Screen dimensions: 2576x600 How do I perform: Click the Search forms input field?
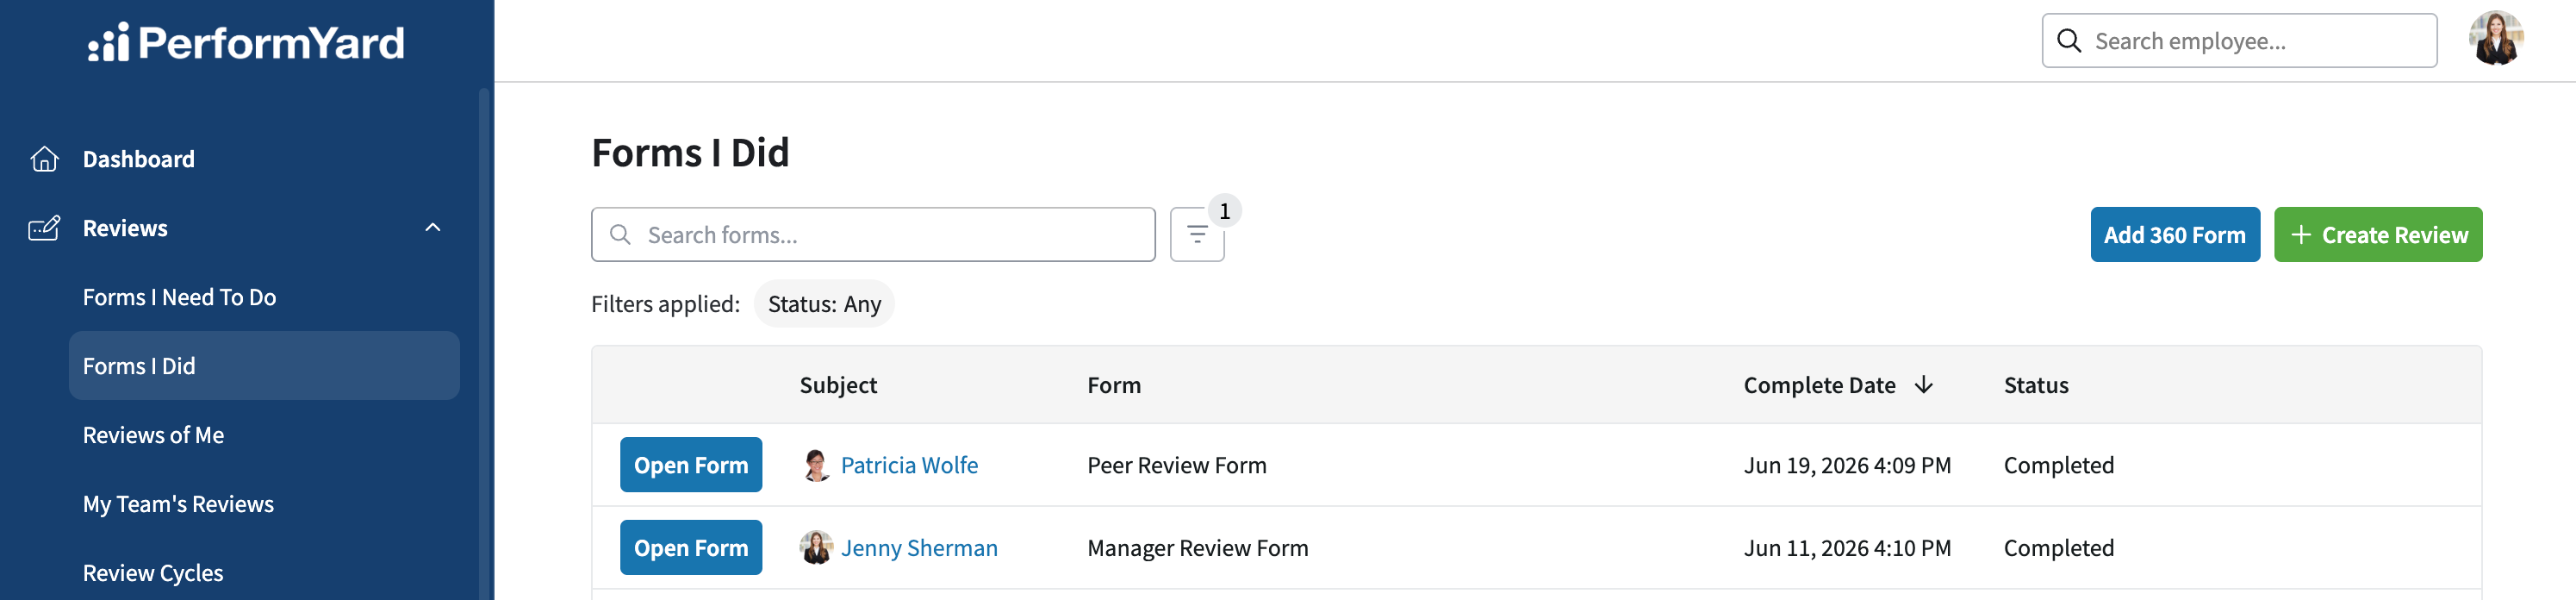click(x=873, y=235)
